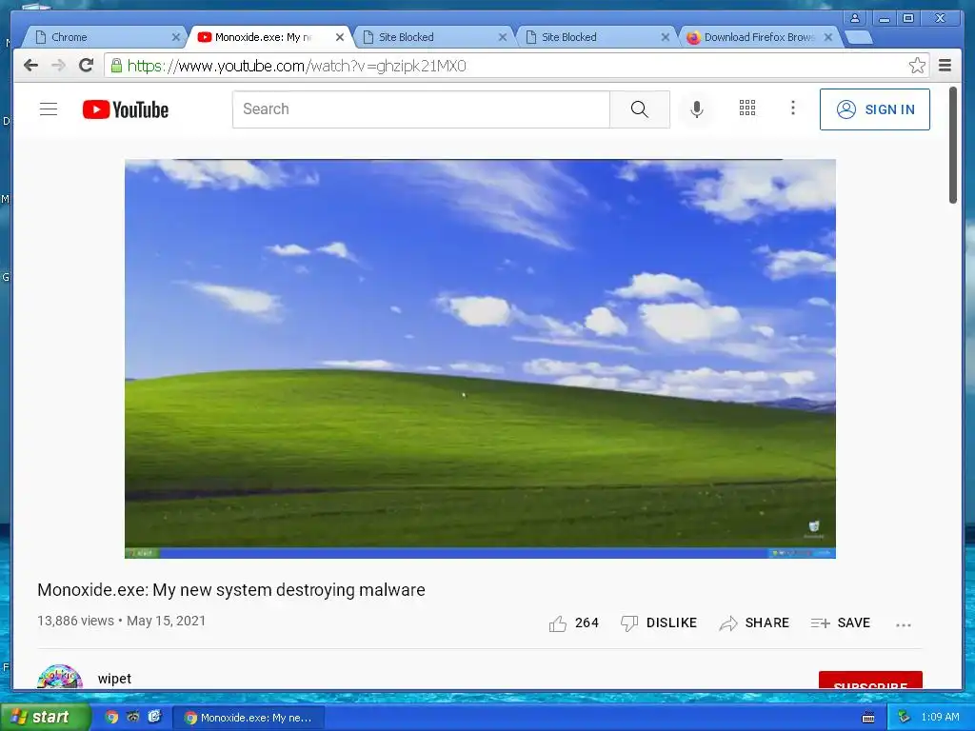Subscribe to wipet channel

[870, 680]
